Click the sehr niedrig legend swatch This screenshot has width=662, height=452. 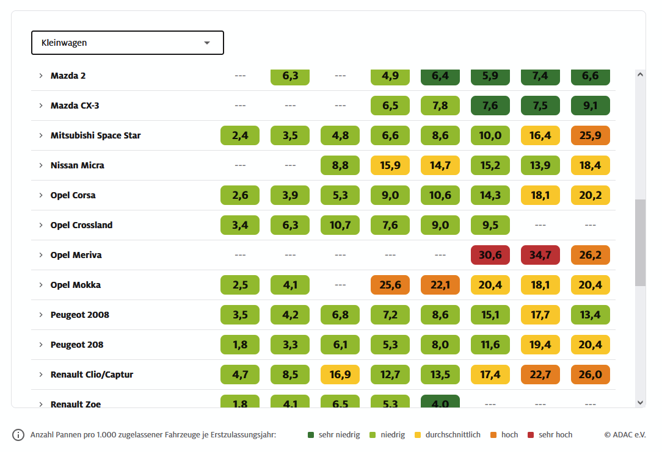point(311,435)
